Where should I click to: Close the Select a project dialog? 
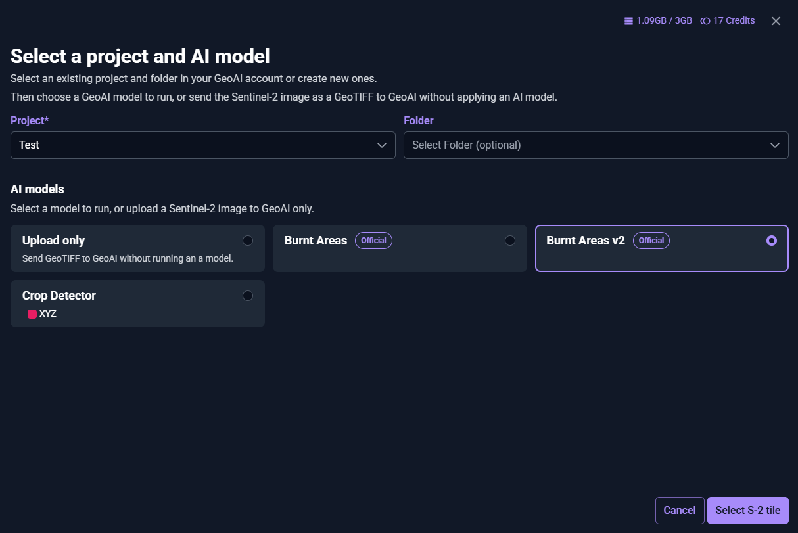776,20
